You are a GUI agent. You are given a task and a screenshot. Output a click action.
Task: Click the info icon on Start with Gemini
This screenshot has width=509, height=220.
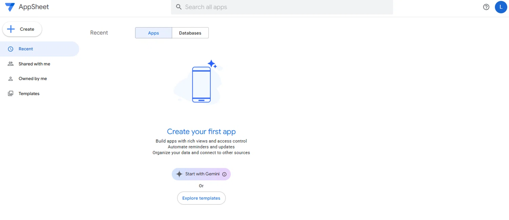224,174
